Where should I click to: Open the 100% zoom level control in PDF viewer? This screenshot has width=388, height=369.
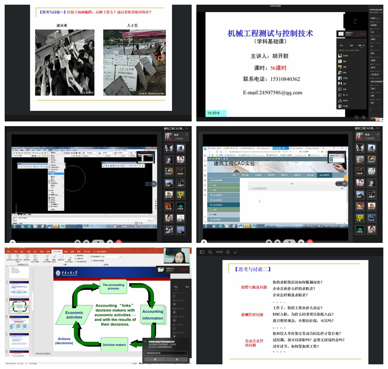pyautogui.click(x=219, y=252)
